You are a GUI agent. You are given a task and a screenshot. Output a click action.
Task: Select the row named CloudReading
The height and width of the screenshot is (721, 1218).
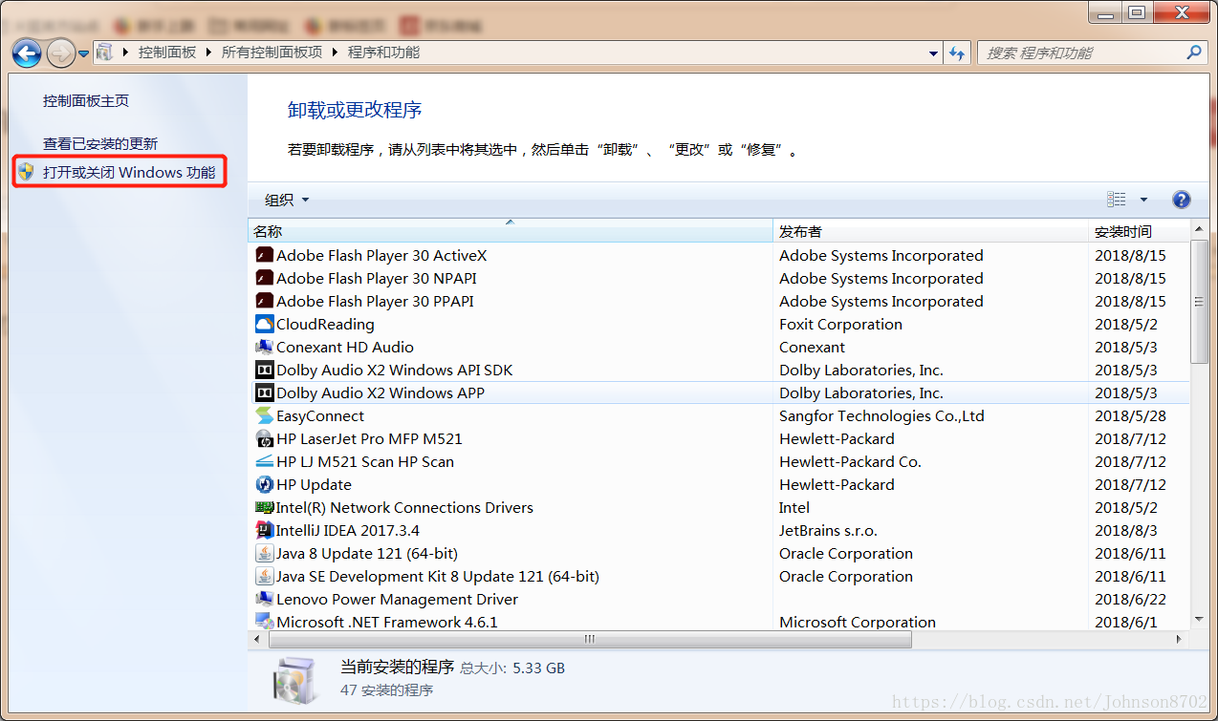pos(720,324)
